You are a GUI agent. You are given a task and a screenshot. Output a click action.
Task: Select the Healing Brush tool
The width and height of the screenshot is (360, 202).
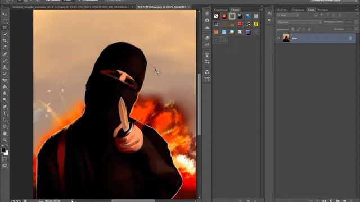(4, 54)
